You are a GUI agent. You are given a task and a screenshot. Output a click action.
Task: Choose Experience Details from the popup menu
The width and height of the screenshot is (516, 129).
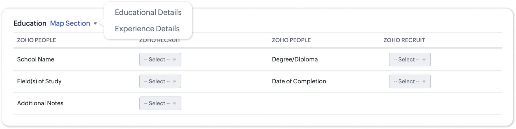147,29
